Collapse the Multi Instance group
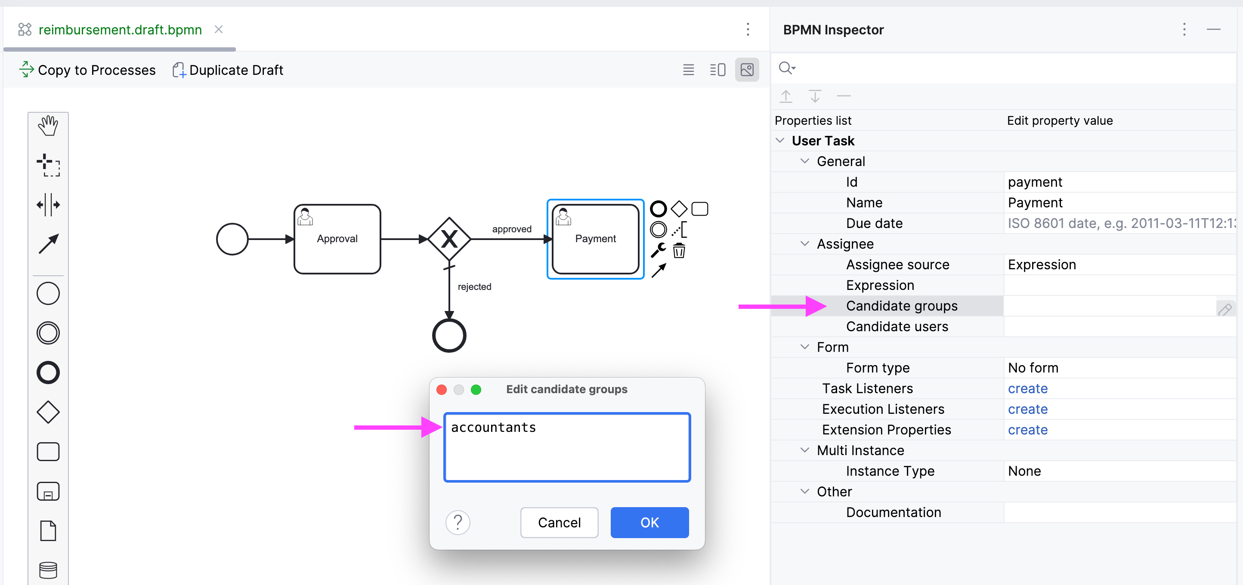Screen dimensions: 1243x585 click(x=804, y=450)
